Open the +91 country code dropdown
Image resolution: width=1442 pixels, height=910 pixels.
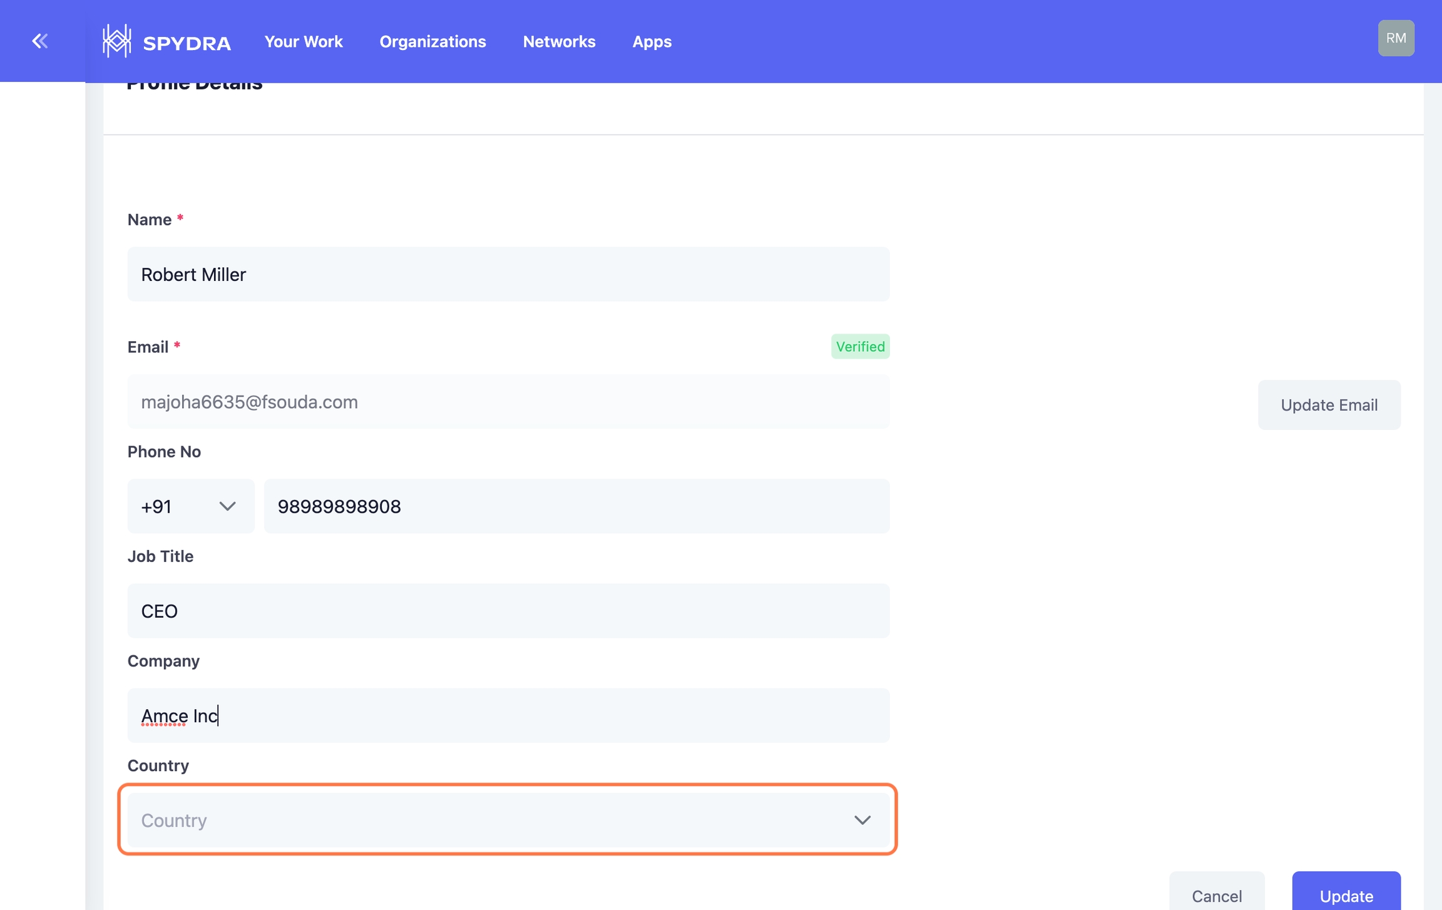[x=190, y=506]
